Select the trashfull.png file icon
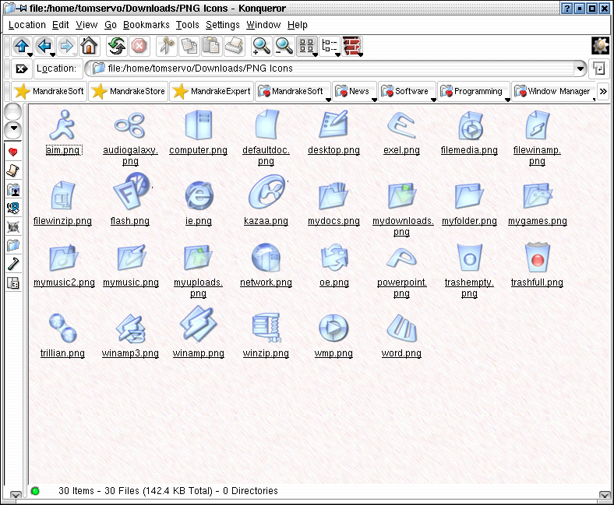 coord(538,258)
